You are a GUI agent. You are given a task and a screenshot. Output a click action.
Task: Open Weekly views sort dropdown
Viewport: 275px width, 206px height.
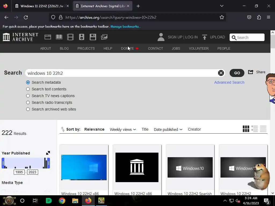point(123,130)
